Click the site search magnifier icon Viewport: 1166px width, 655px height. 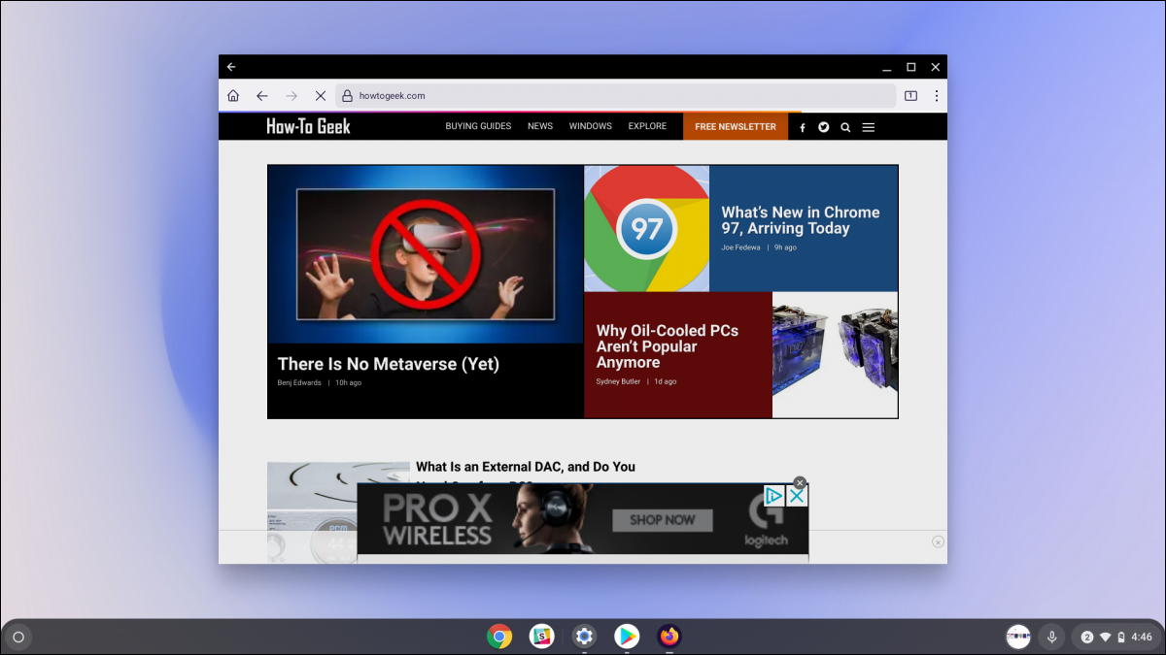pyautogui.click(x=845, y=127)
